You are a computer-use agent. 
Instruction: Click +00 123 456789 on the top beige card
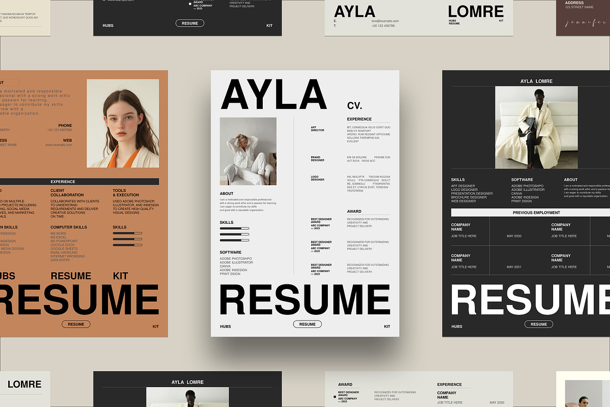tap(383, 26)
